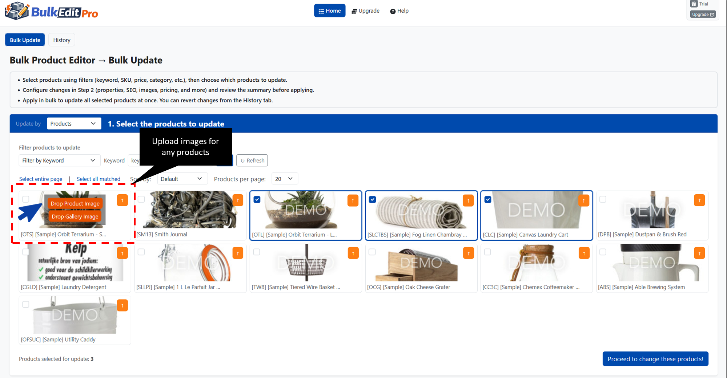The image size is (727, 378).
Task: Click the upload arrow on Laundry Detergent card
Action: [122, 253]
